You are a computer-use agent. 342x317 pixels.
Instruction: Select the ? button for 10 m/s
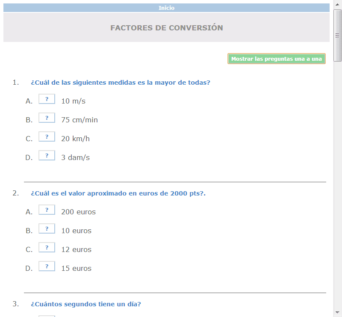[47, 99]
